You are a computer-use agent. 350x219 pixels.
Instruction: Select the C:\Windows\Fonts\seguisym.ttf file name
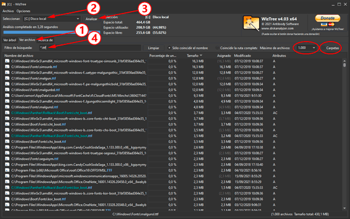pos(35,159)
